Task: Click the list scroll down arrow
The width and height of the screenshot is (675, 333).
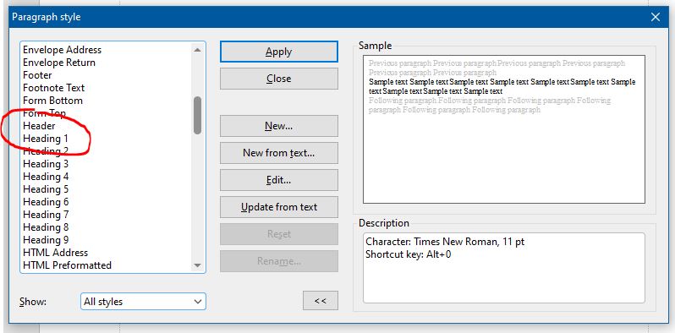Action: (x=198, y=265)
